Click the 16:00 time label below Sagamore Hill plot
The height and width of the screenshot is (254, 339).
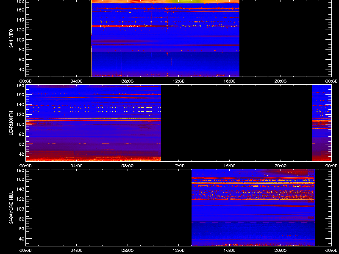tap(229, 251)
